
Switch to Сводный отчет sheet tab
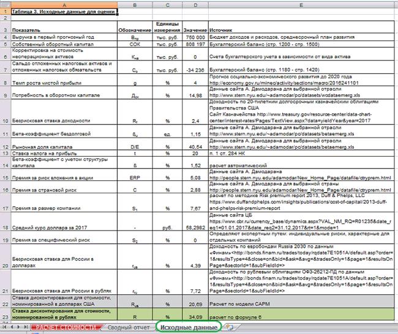coord(129,327)
